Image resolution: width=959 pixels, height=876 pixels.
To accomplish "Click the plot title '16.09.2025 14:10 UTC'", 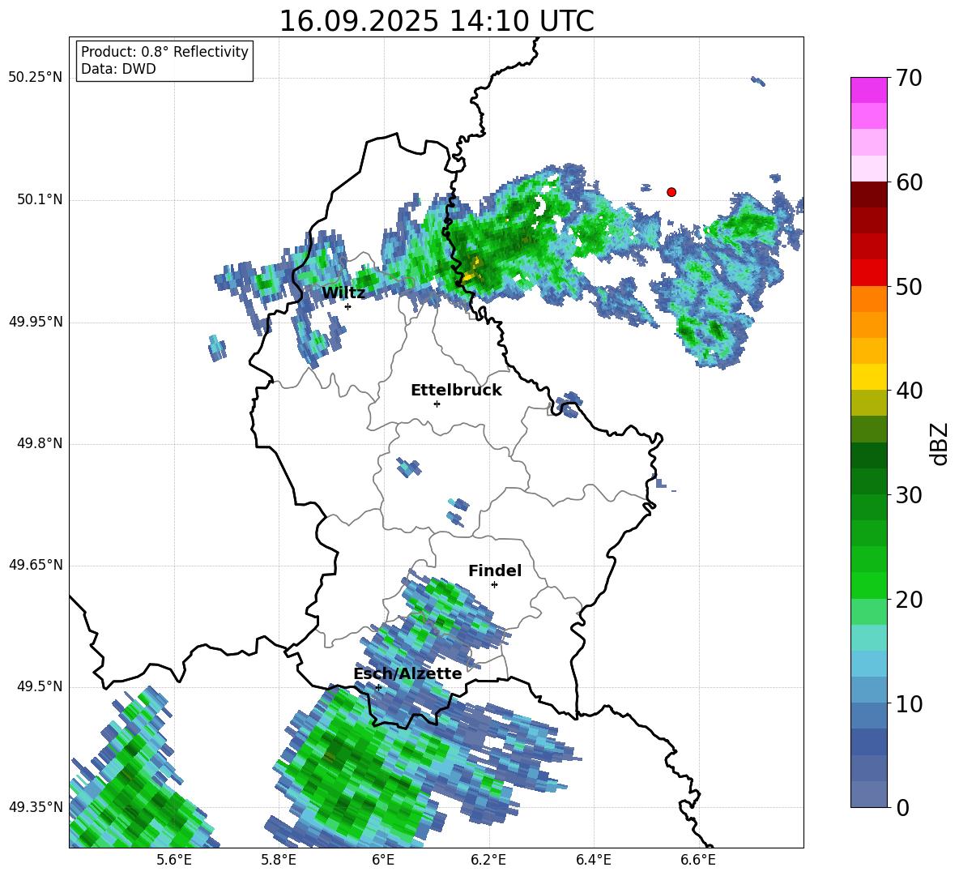I will click(436, 21).
